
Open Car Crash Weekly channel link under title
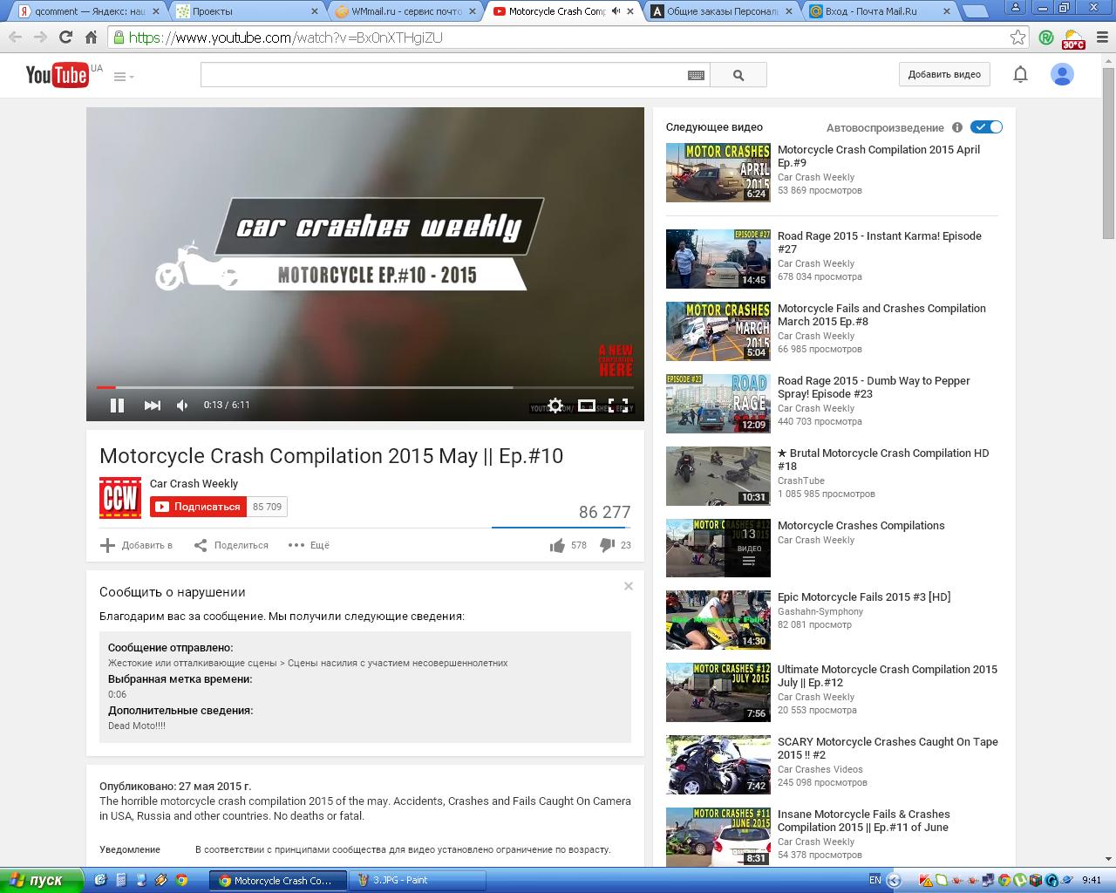click(194, 483)
